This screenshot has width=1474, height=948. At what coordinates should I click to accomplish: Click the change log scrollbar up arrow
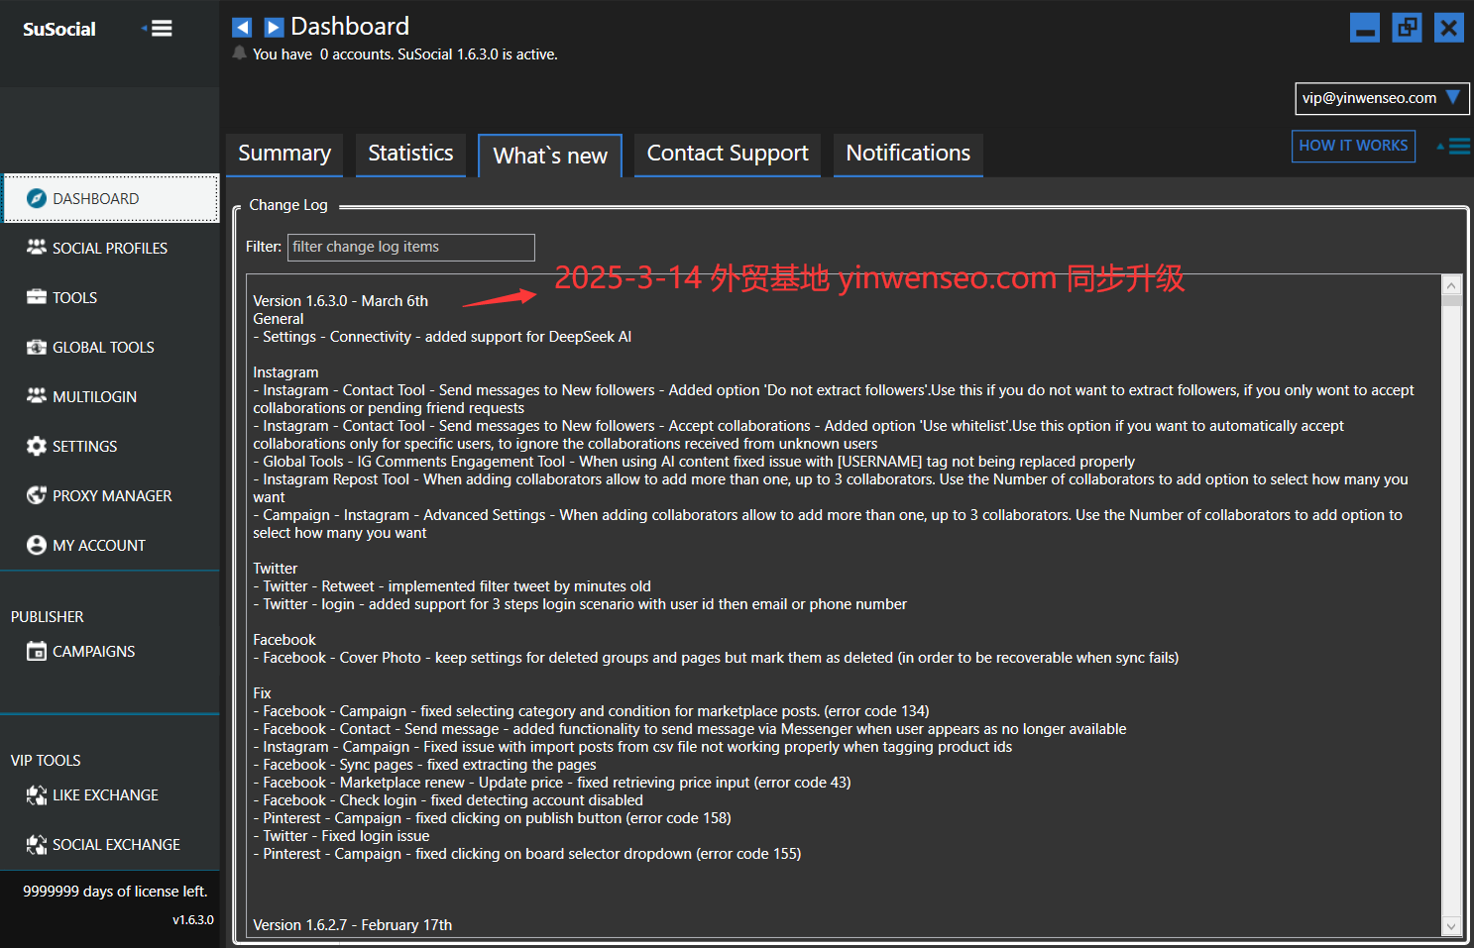(1451, 285)
